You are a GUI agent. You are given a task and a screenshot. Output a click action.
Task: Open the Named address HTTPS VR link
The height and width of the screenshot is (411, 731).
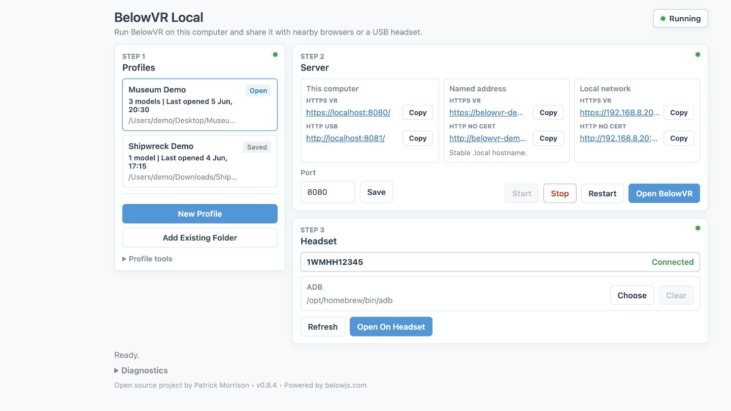[x=486, y=113]
